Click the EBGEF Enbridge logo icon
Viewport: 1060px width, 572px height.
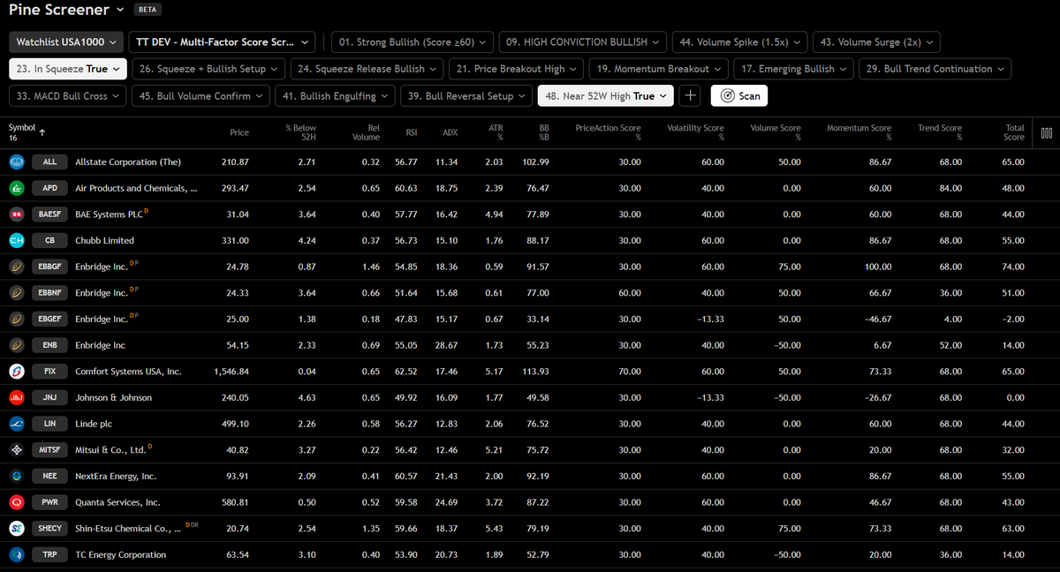pyautogui.click(x=16, y=319)
